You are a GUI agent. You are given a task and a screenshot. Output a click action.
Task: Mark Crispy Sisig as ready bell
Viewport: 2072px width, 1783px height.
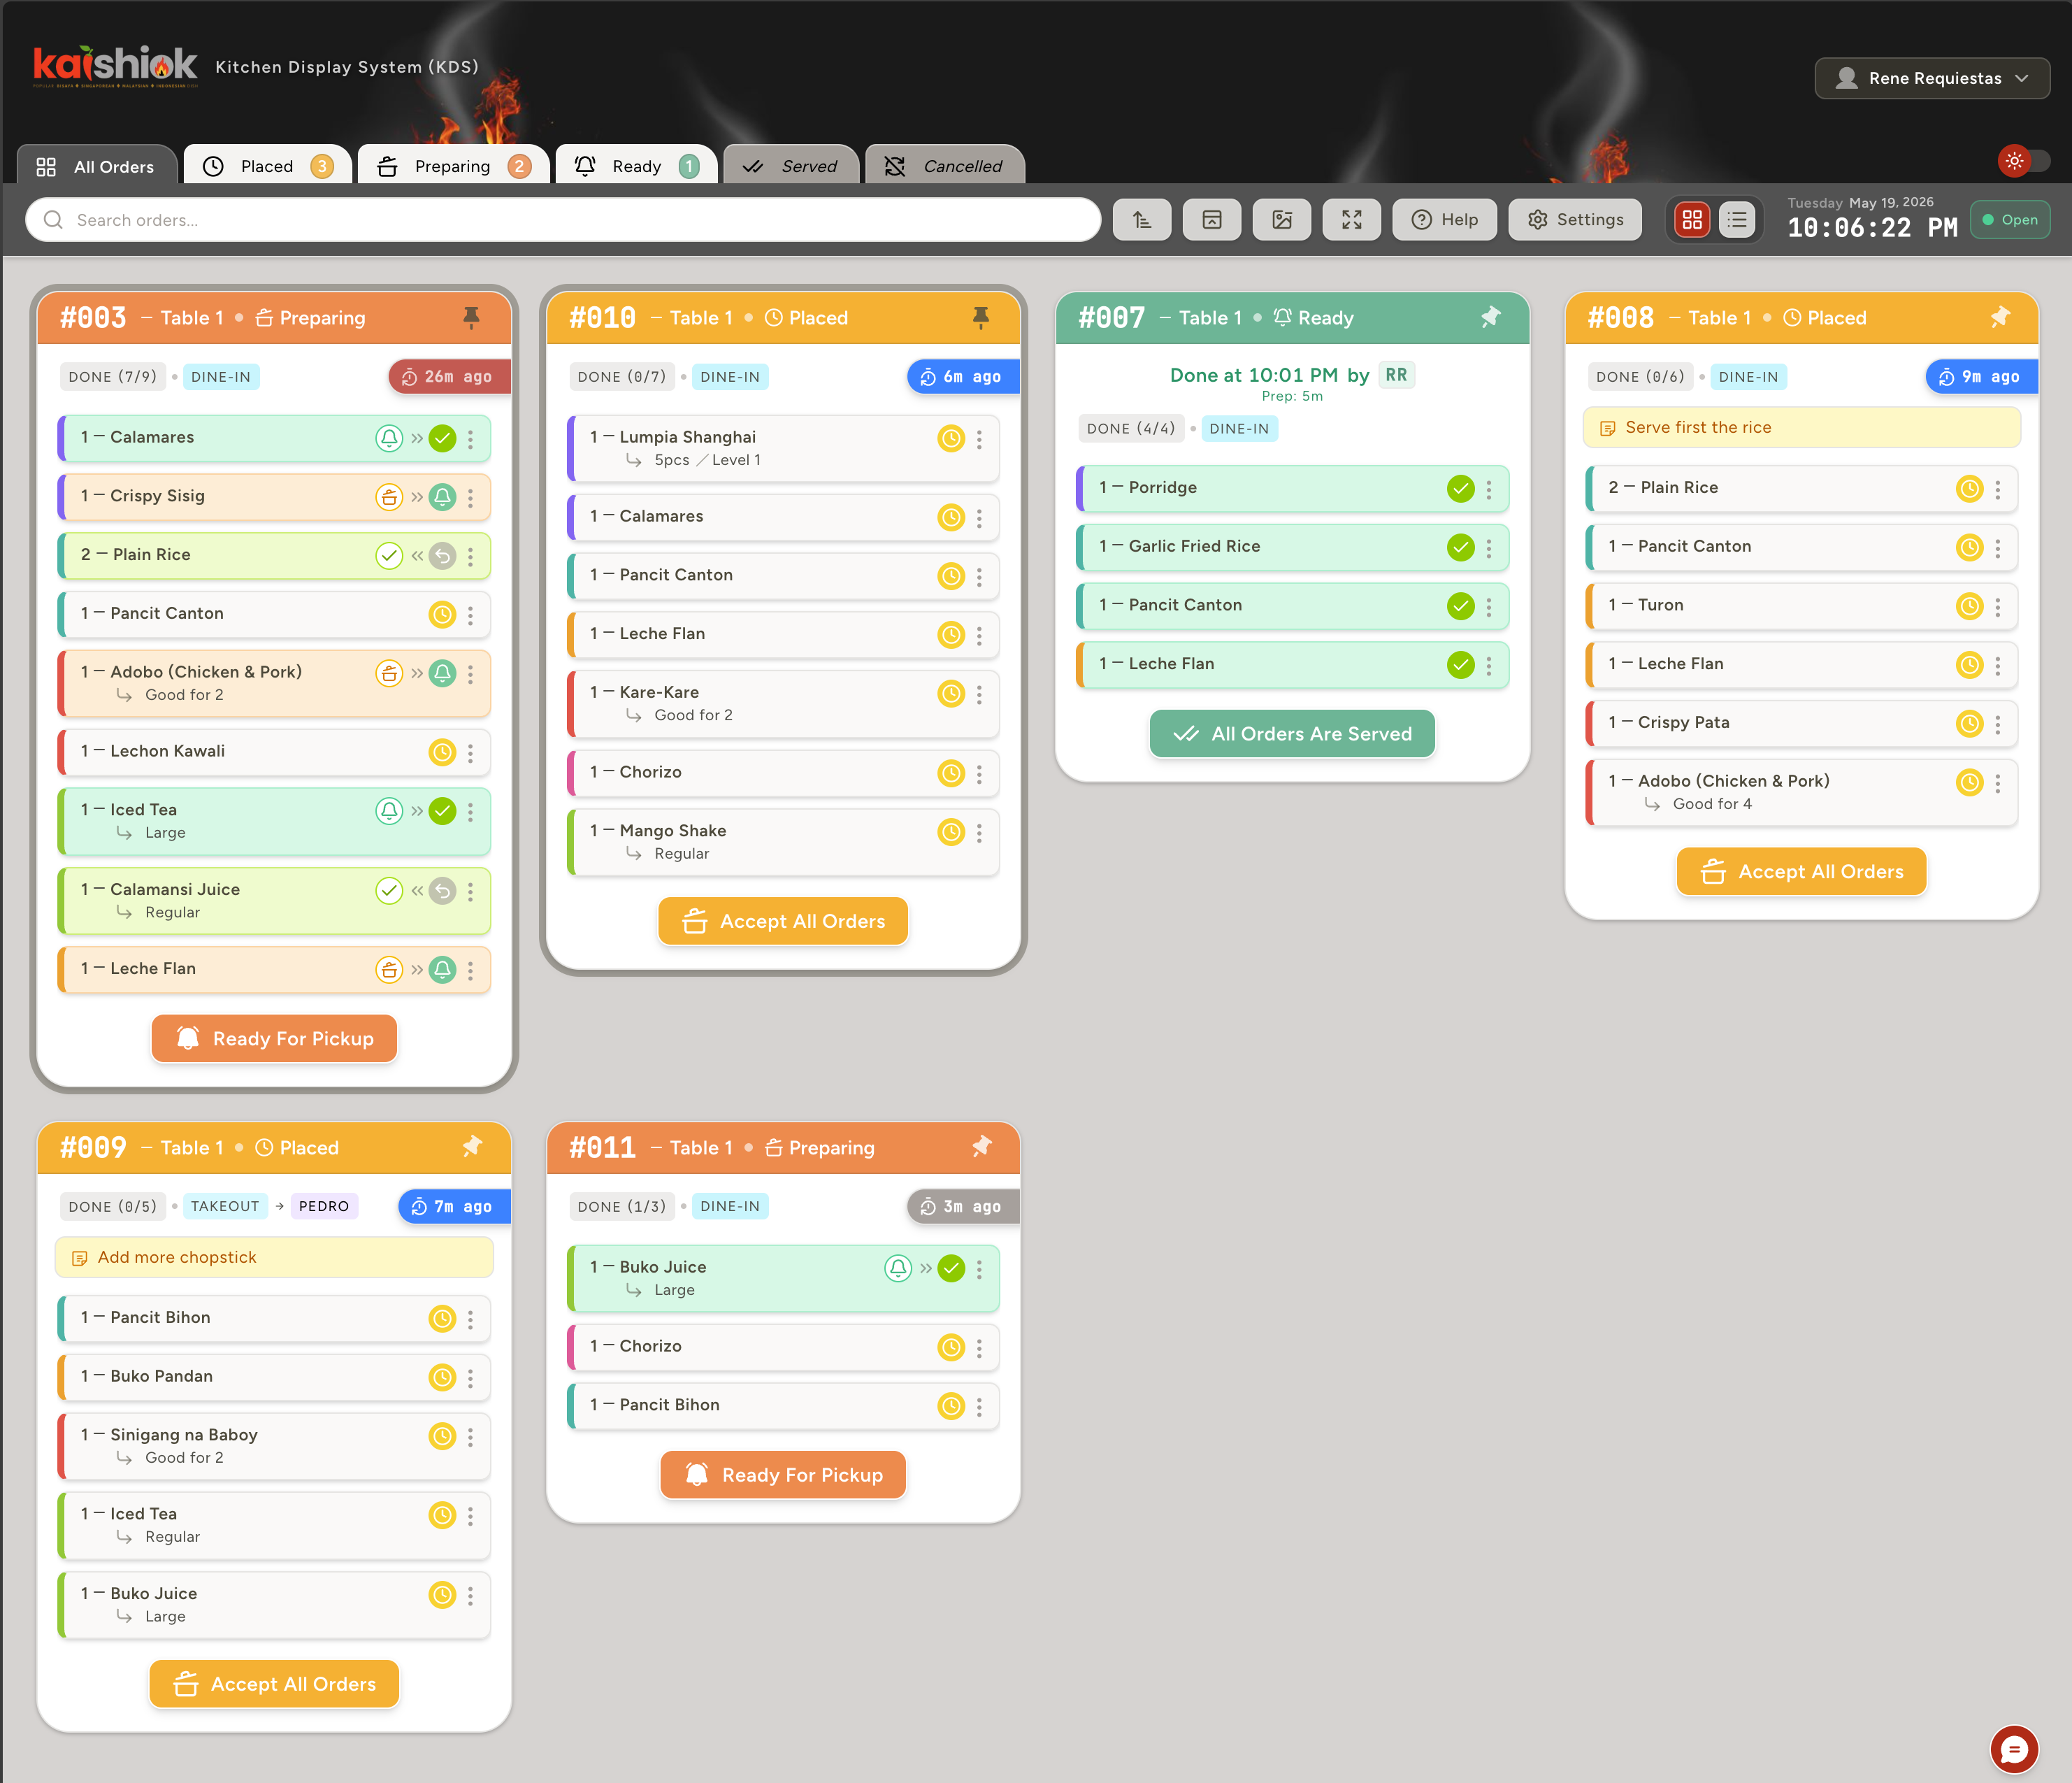[442, 497]
